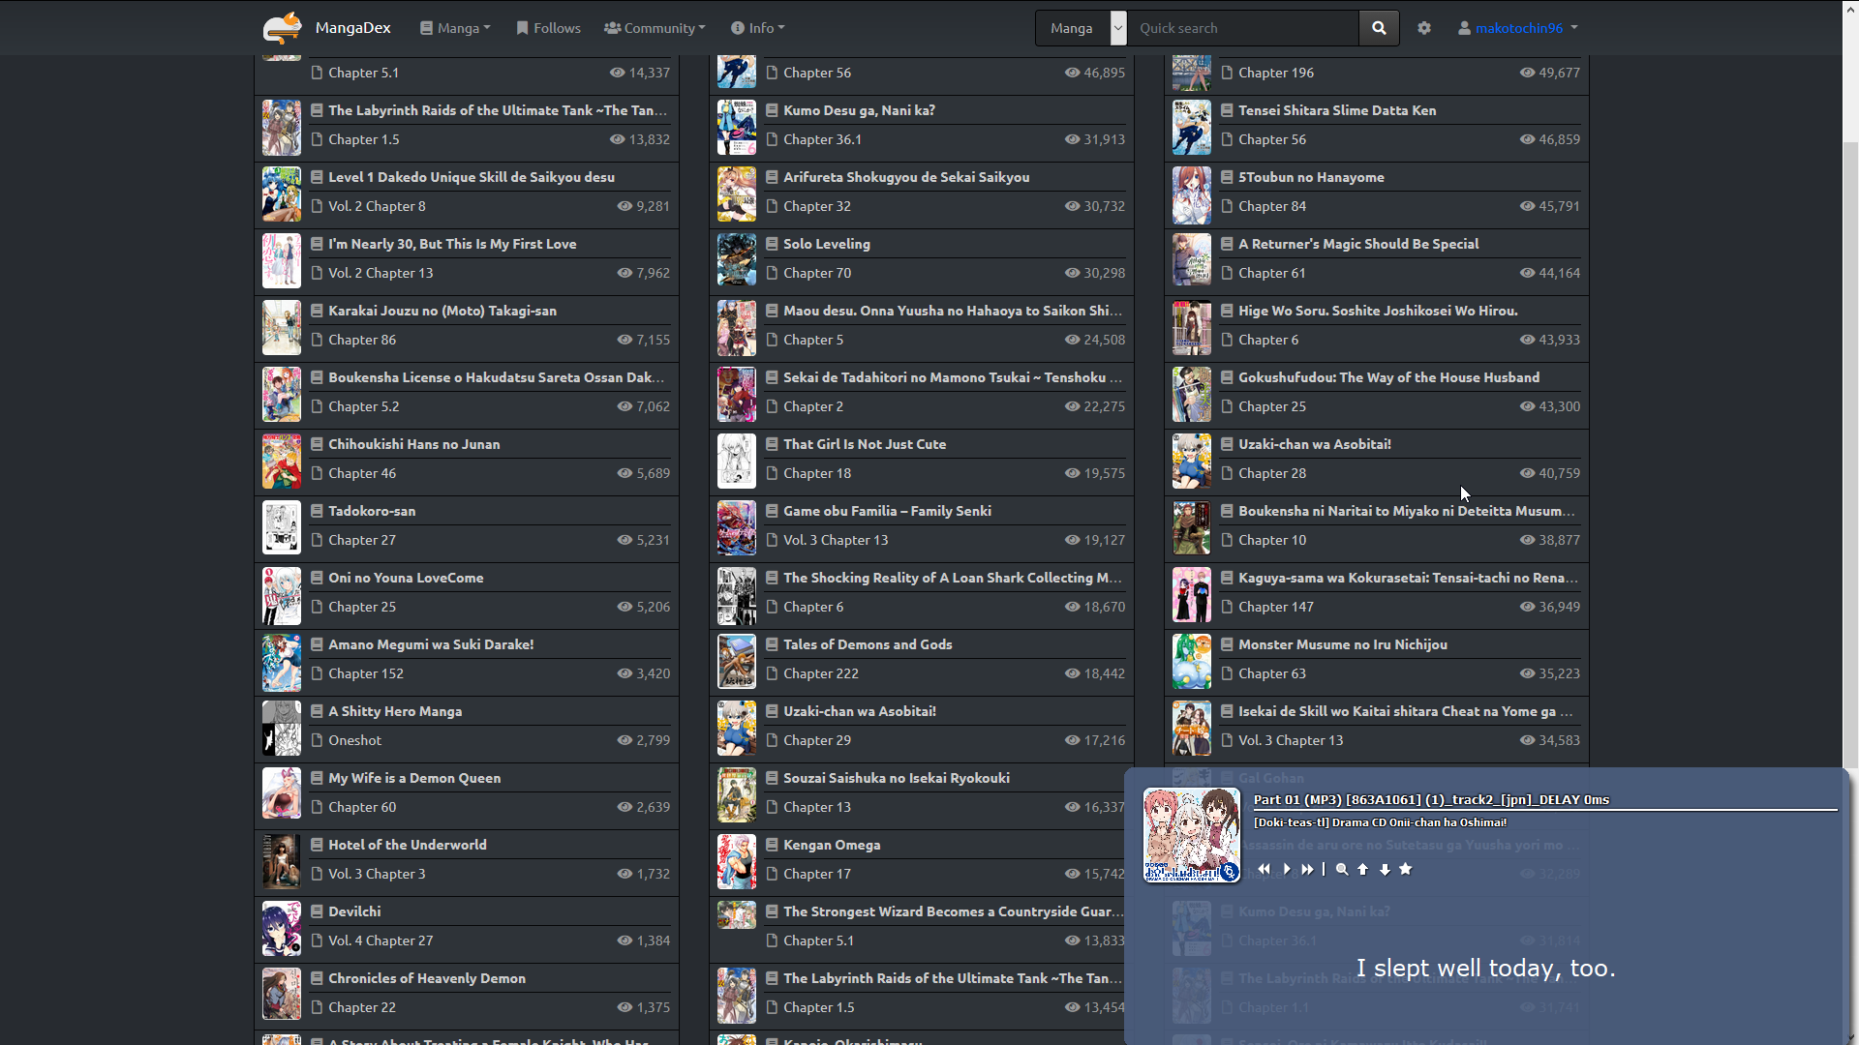Image resolution: width=1859 pixels, height=1045 pixels.
Task: Click the star icon in overlay player
Action: tap(1406, 869)
